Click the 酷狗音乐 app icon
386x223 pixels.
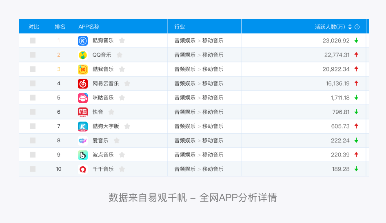(x=83, y=41)
